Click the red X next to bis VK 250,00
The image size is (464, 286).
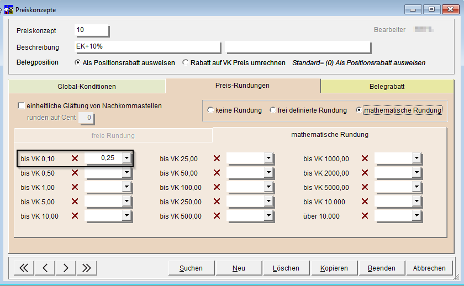[x=217, y=202]
